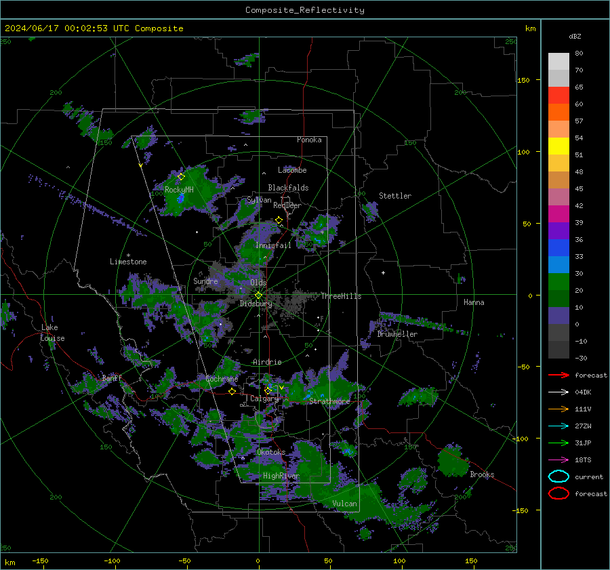The width and height of the screenshot is (610, 570).
Task: Click the Banff label
Action: (112, 378)
